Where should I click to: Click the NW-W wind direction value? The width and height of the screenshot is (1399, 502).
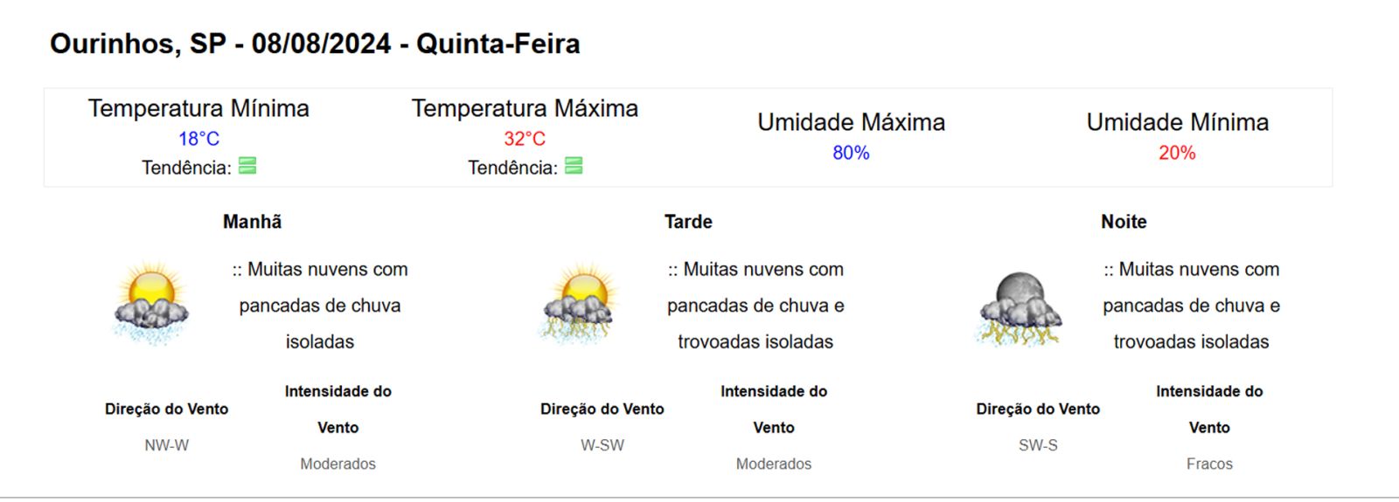pos(166,445)
